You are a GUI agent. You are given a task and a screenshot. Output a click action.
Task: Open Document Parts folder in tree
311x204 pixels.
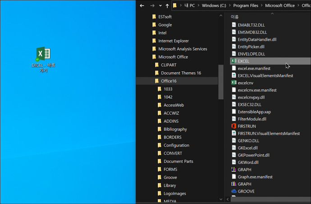(x=178, y=162)
